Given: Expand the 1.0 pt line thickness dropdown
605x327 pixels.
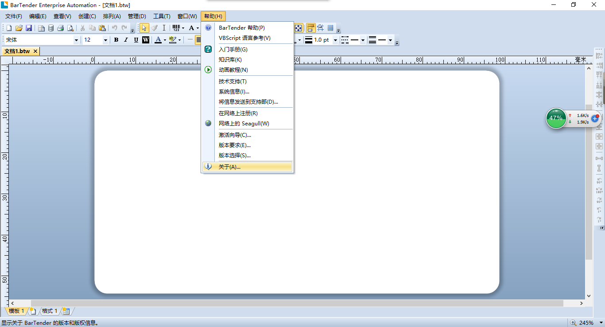Looking at the screenshot, I should (335, 40).
